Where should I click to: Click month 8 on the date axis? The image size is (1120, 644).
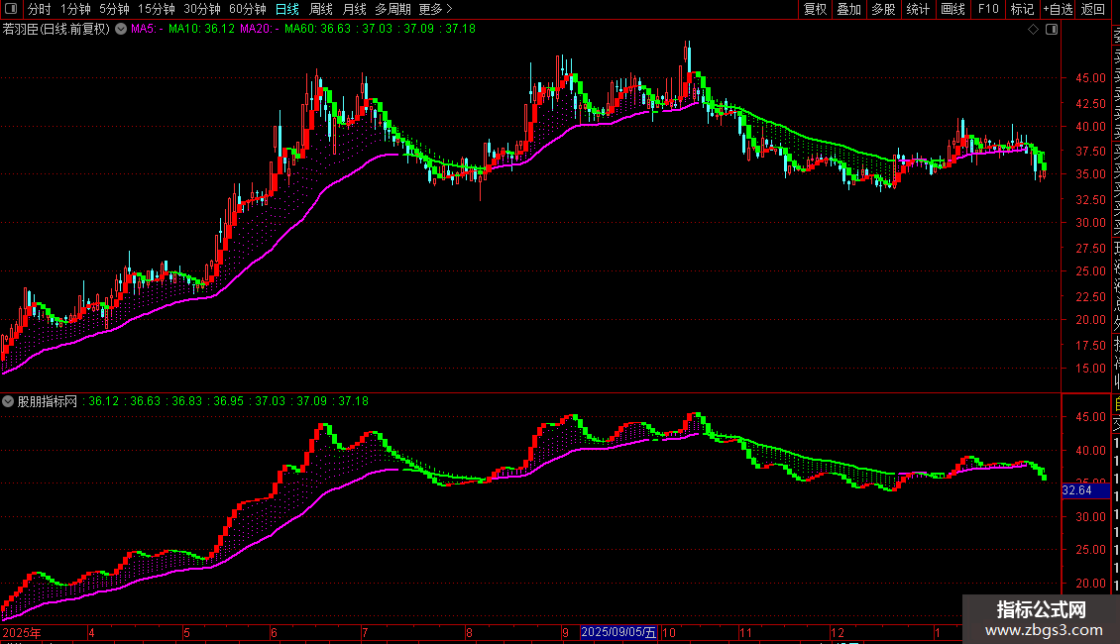pos(469,632)
